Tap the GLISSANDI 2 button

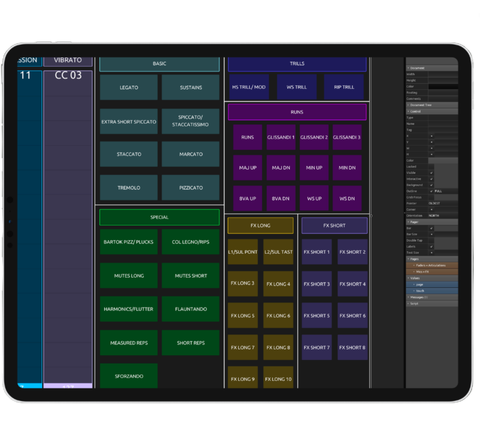tap(314, 137)
